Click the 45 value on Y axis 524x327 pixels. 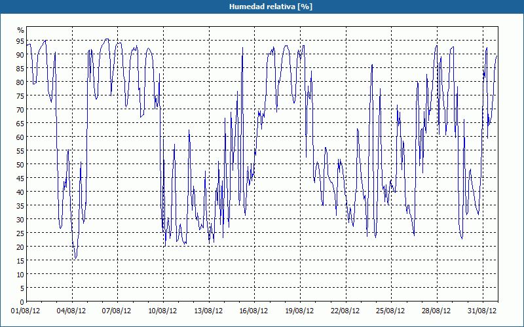click(x=20, y=178)
